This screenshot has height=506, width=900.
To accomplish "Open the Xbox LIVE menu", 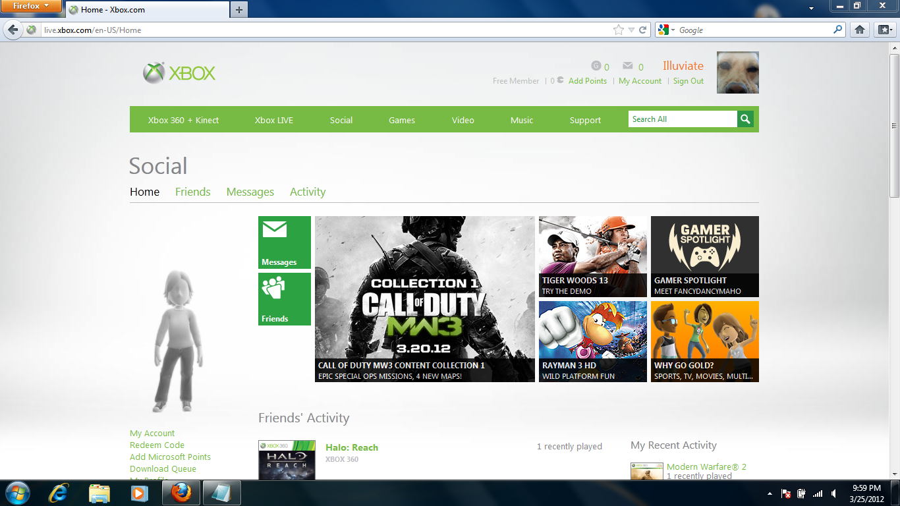I will click(274, 120).
